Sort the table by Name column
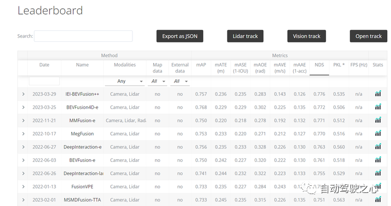The image size is (391, 206). click(x=83, y=65)
